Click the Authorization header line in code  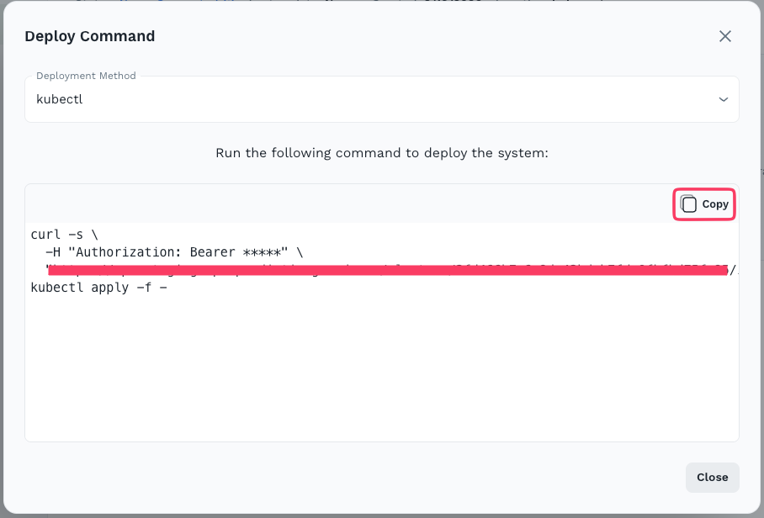168,251
